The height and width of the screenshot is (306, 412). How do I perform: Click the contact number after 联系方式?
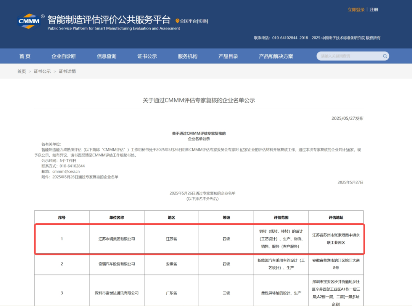click(x=72, y=166)
